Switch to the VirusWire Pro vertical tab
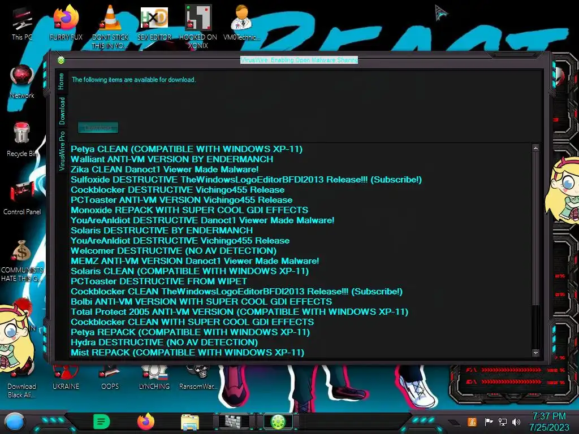579x434 pixels. pyautogui.click(x=61, y=150)
